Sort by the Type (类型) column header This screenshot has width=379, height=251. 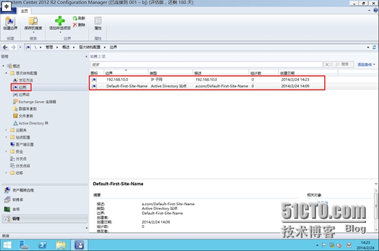[x=170, y=72]
